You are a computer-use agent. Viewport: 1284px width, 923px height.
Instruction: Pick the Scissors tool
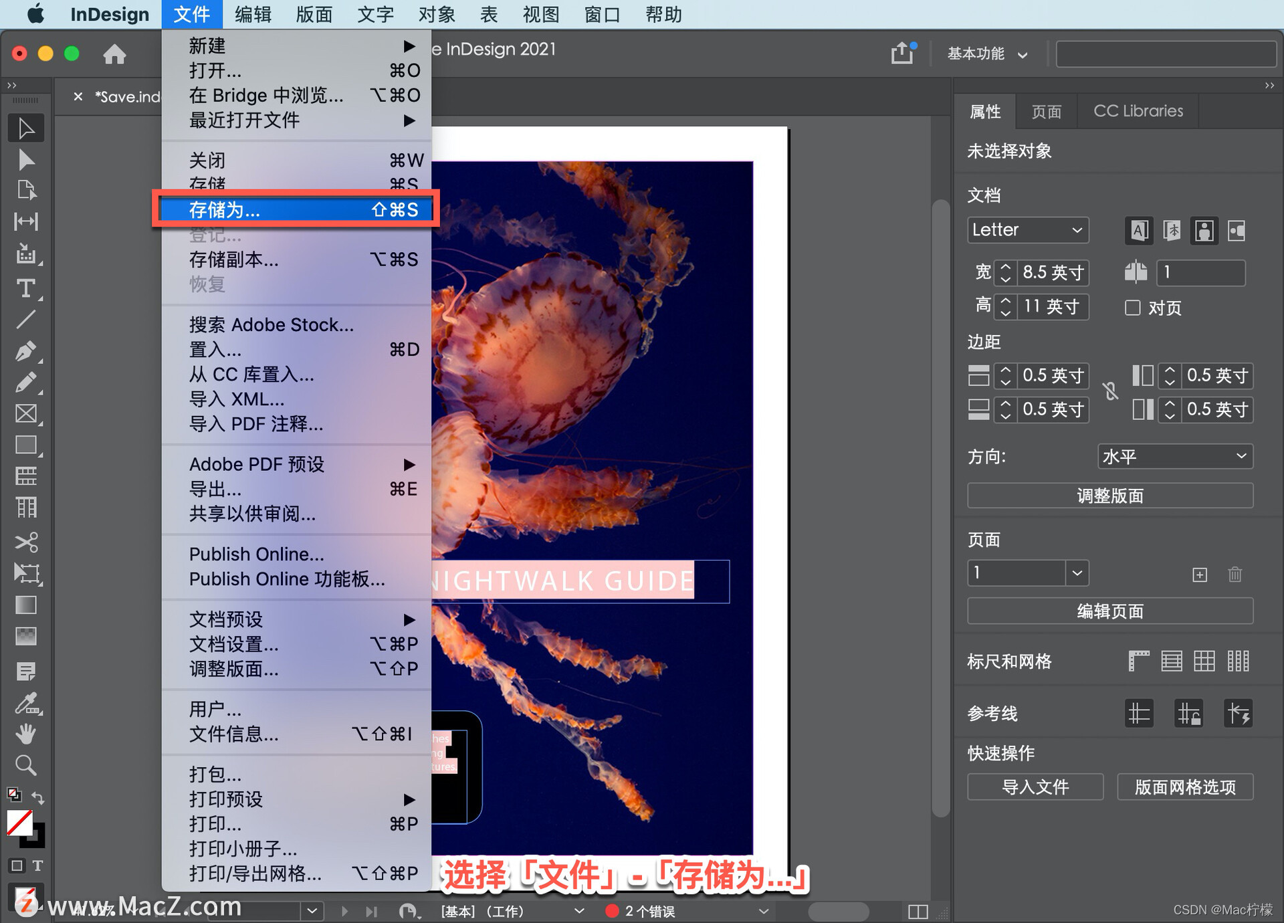25,541
